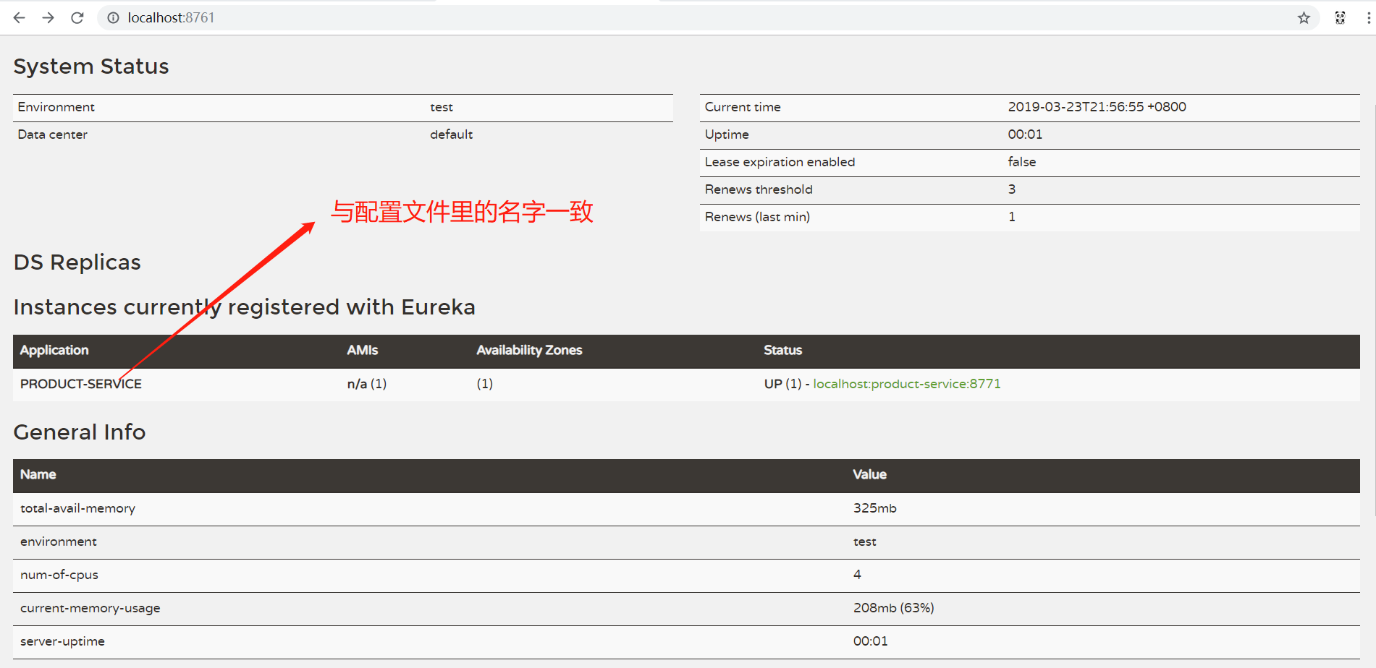This screenshot has height=668, width=1376.
Task: Select the Environment label in System Status
Action: pos(56,107)
